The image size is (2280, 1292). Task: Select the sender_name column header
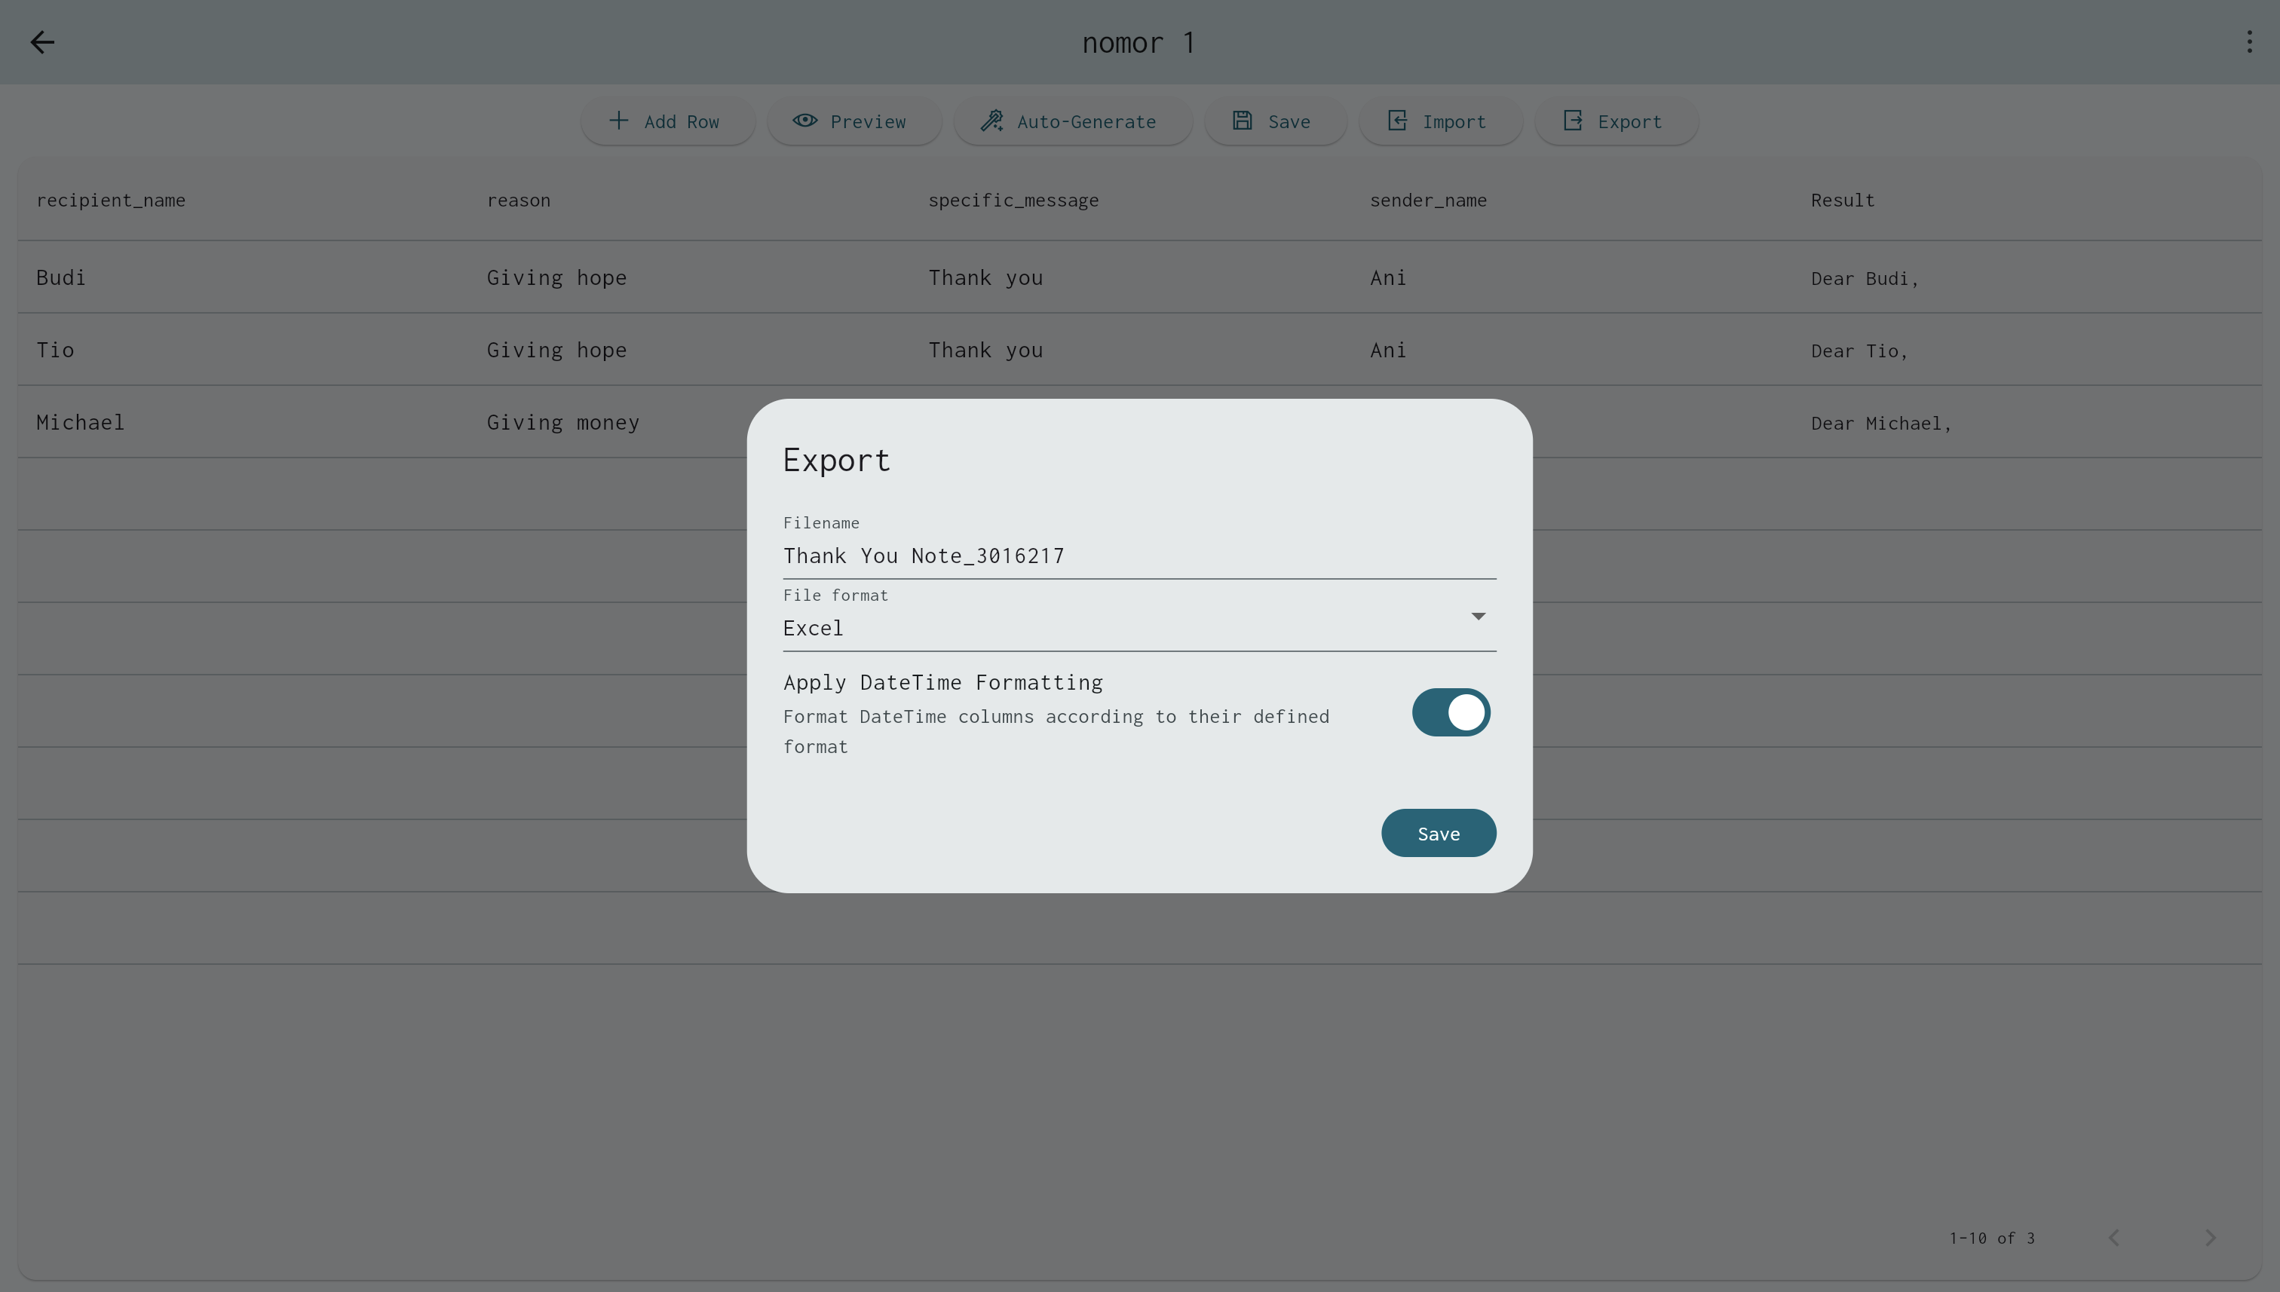pyautogui.click(x=1428, y=201)
